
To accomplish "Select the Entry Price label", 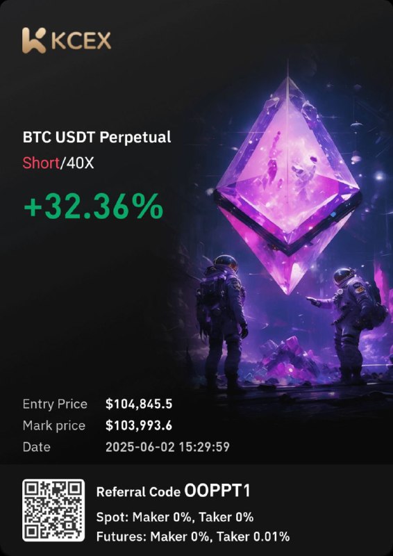I will click(x=55, y=404).
